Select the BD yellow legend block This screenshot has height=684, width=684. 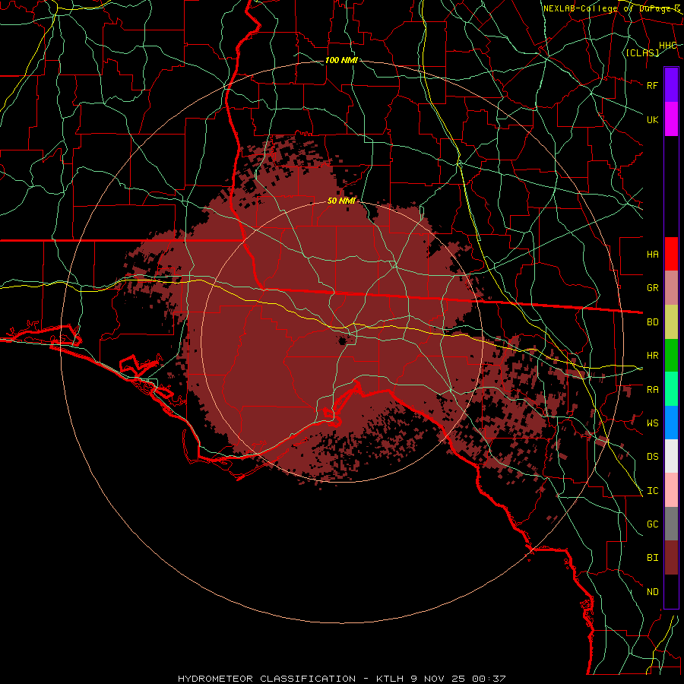coord(671,322)
